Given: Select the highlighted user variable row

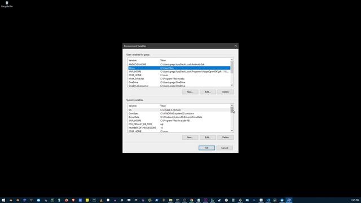Looking at the screenshot, I should click(179, 68).
